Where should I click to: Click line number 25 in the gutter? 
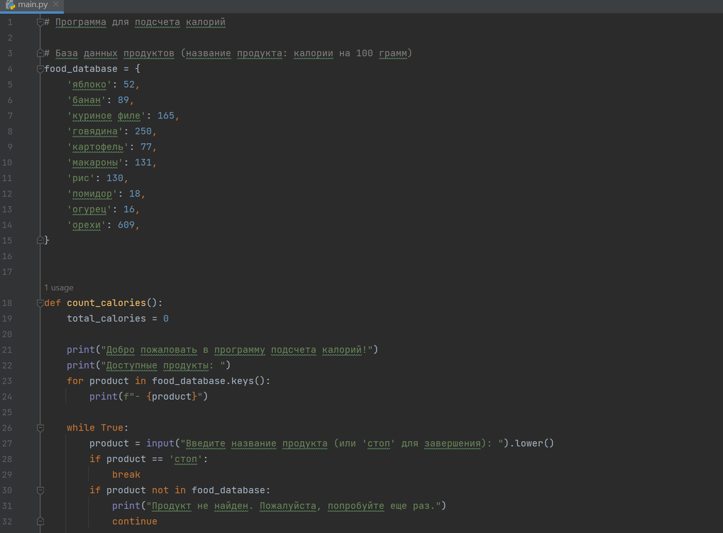click(7, 413)
